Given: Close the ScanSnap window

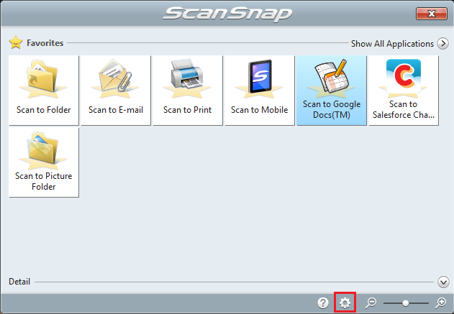Looking at the screenshot, I should 432,14.
